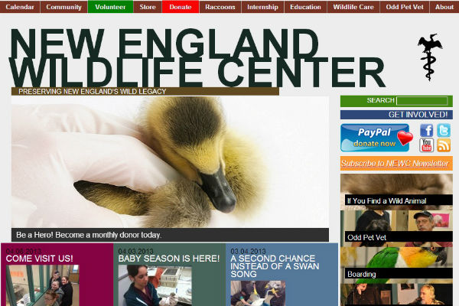Click the bird caduceus logo

[430, 57]
